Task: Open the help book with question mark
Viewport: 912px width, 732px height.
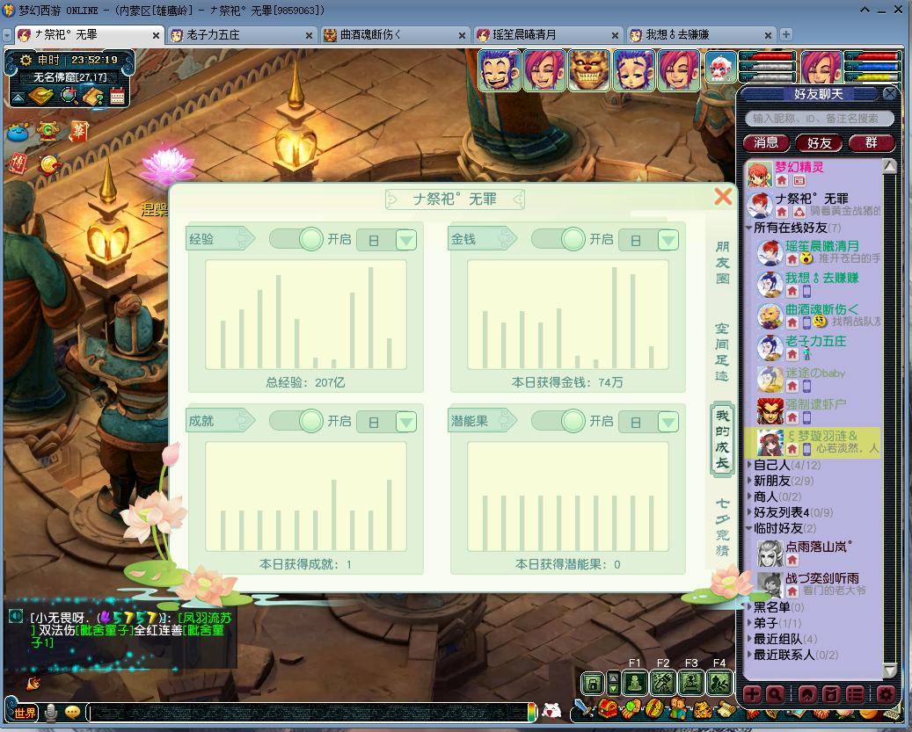Action: [93, 96]
